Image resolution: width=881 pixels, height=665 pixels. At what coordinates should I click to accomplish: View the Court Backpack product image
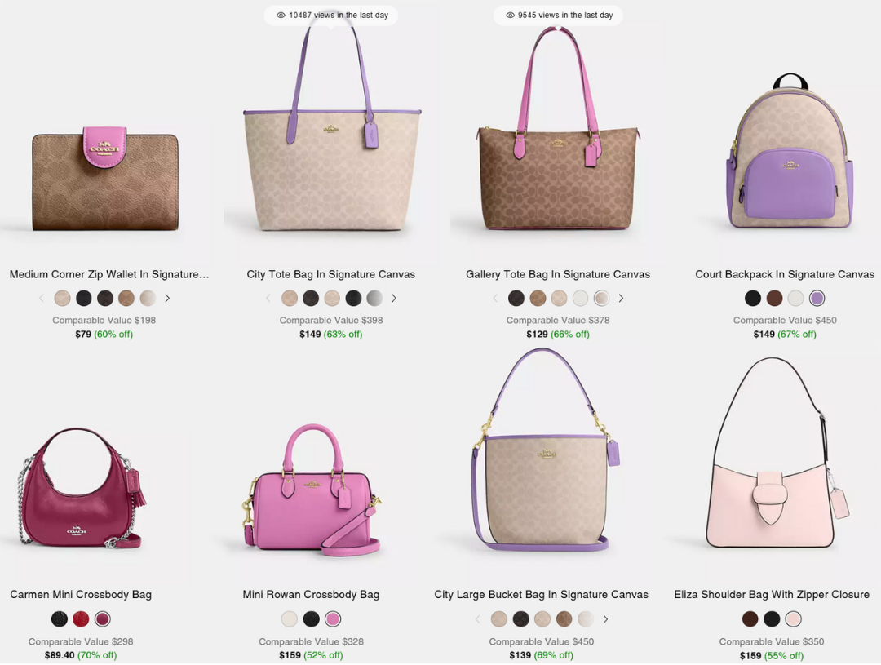pos(790,151)
